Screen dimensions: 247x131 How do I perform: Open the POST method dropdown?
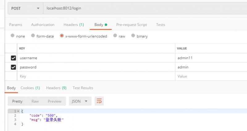(25, 8)
